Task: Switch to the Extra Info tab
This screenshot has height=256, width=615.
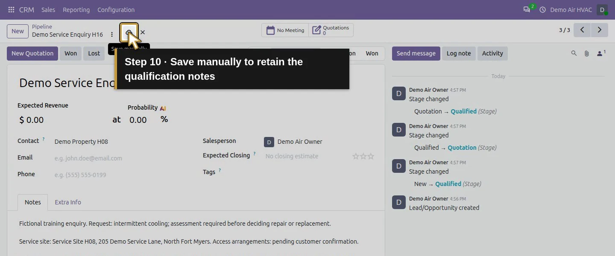Action: click(x=68, y=202)
